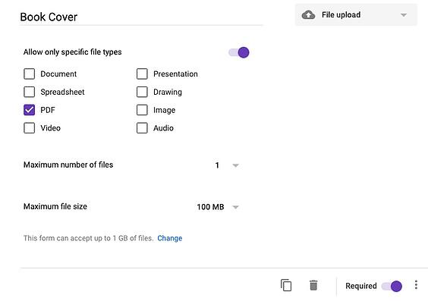Image resolution: width=428 pixels, height=301 pixels.
Task: Toggle Allow only specific file types
Action: point(239,52)
